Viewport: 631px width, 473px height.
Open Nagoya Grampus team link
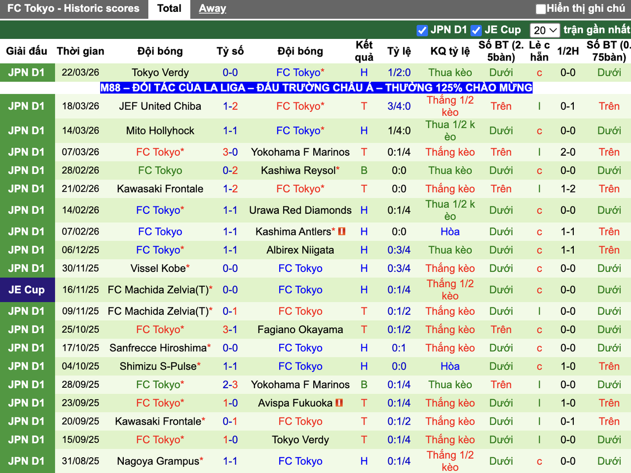click(x=158, y=461)
